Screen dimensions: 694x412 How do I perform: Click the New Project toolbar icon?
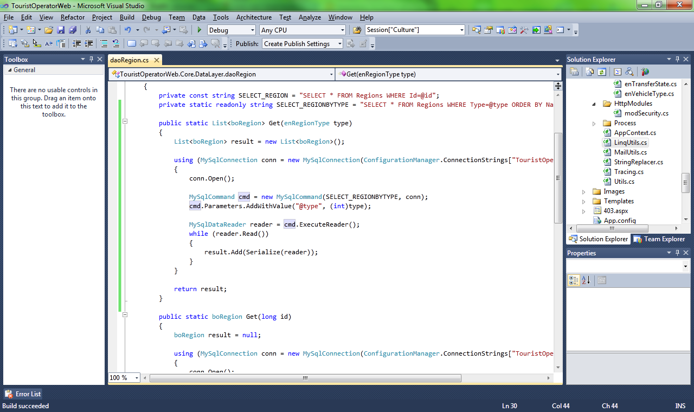pyautogui.click(x=13, y=30)
